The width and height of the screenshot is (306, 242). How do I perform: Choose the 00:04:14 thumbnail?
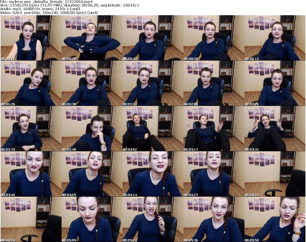[153, 174]
